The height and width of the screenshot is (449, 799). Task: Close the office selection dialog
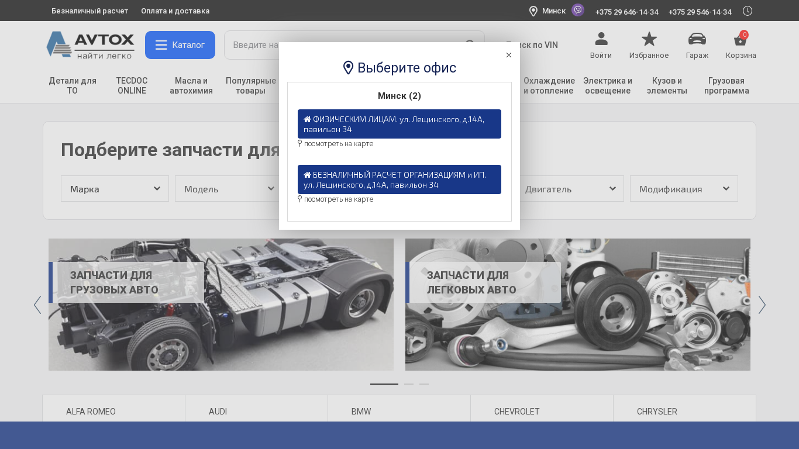click(x=509, y=55)
